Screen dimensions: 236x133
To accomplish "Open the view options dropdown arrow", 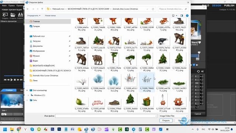I will 177,16.
